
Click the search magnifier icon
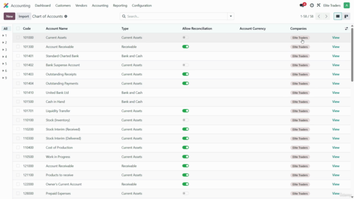124,16
